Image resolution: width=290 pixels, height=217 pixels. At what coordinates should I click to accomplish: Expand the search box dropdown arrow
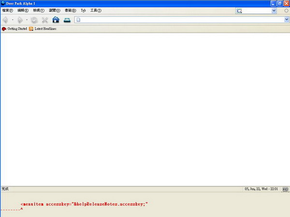(274, 11)
